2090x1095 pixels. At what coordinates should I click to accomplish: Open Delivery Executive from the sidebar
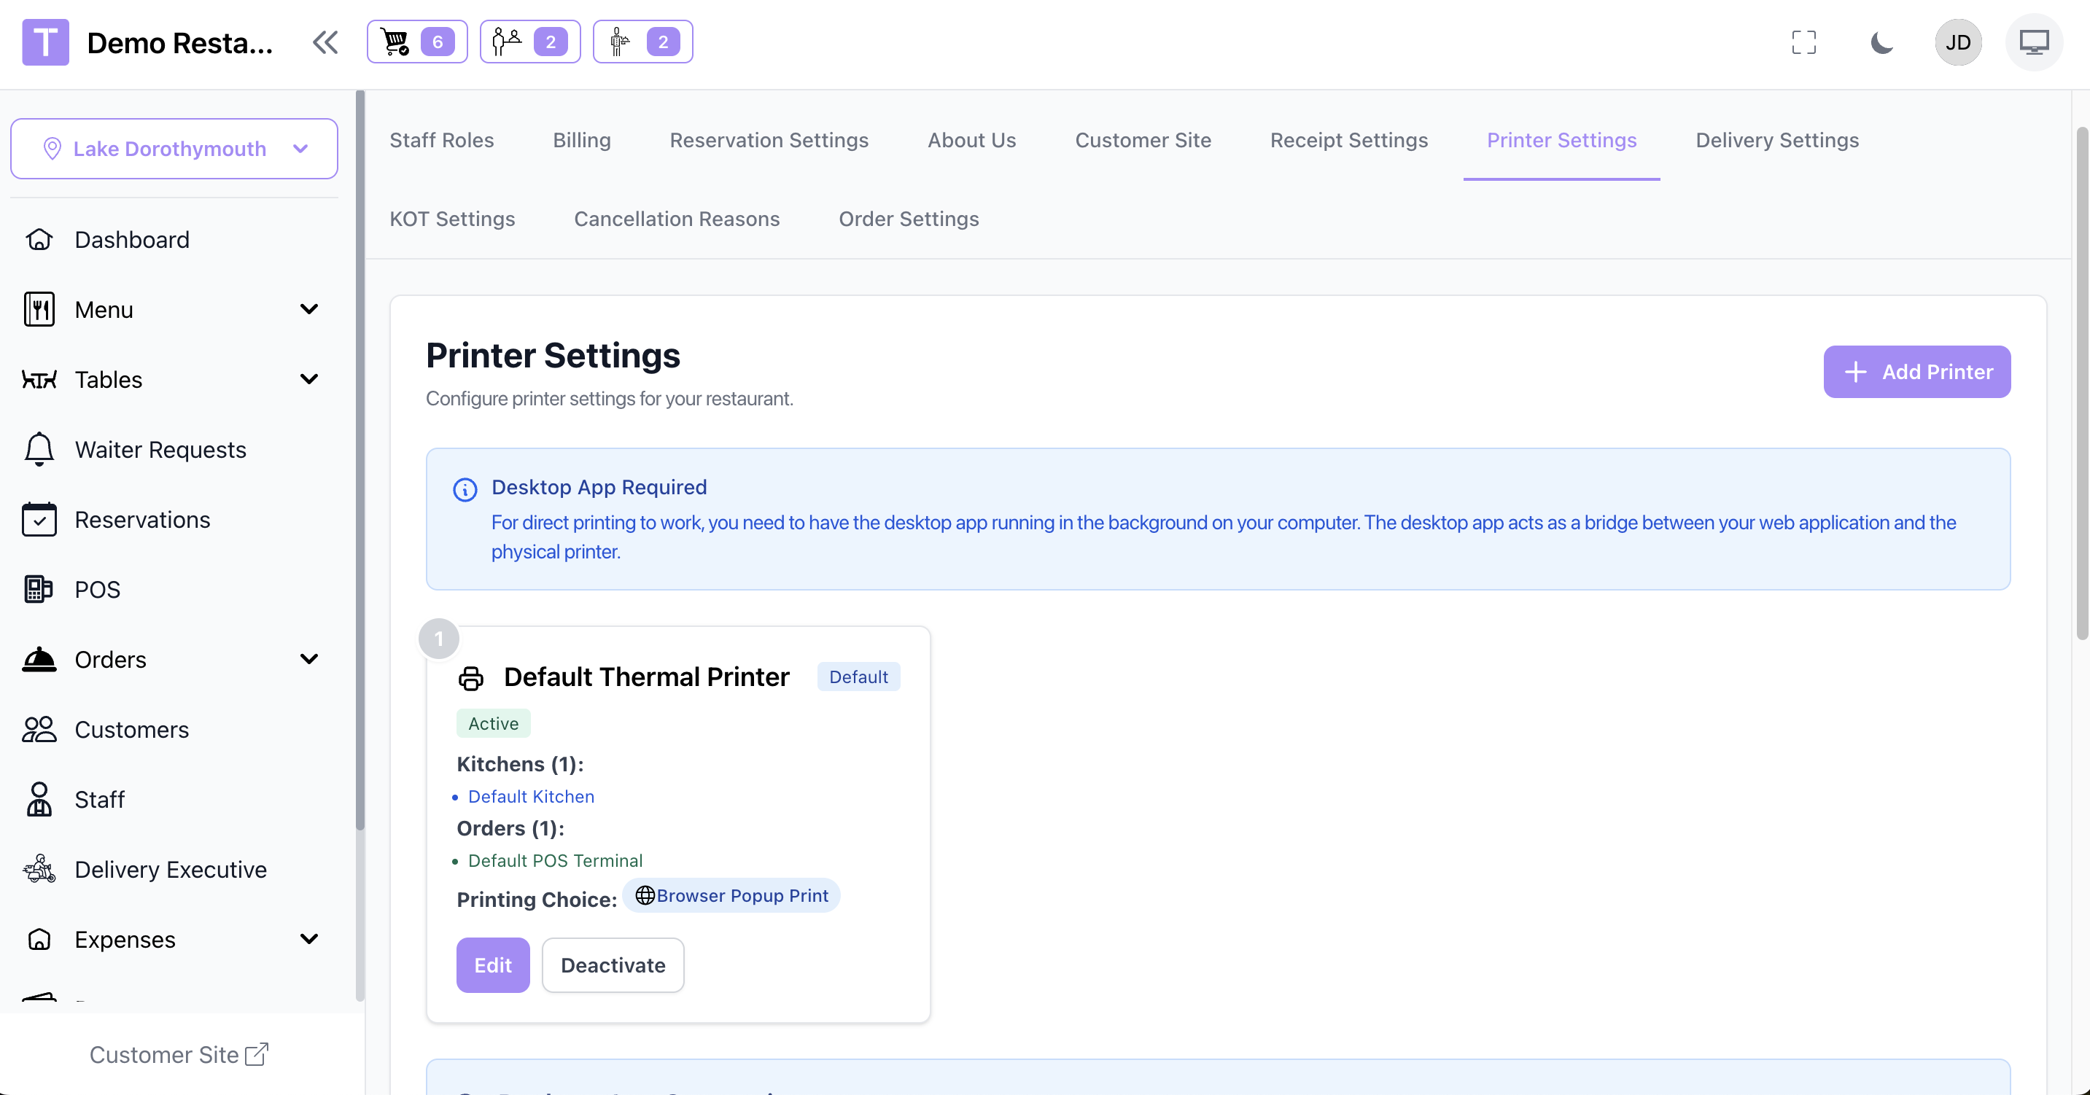[x=171, y=869]
